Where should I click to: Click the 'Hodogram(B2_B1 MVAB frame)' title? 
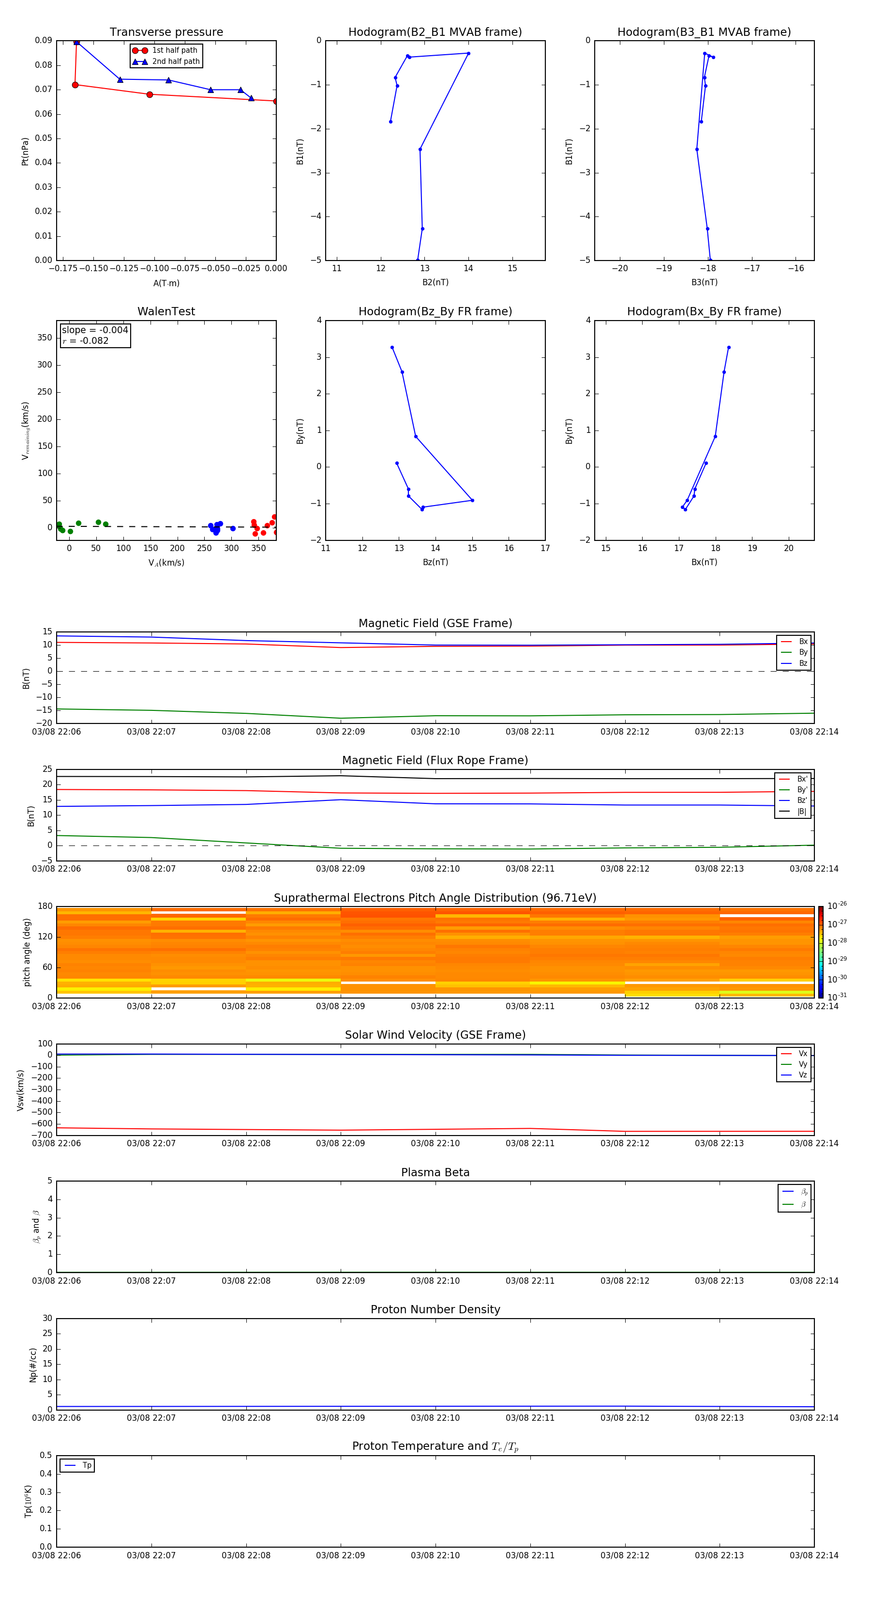point(435,32)
